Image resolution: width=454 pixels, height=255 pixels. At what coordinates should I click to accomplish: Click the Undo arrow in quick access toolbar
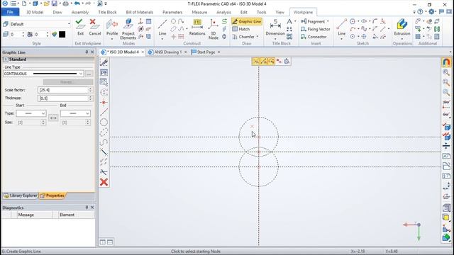[x=77, y=4]
